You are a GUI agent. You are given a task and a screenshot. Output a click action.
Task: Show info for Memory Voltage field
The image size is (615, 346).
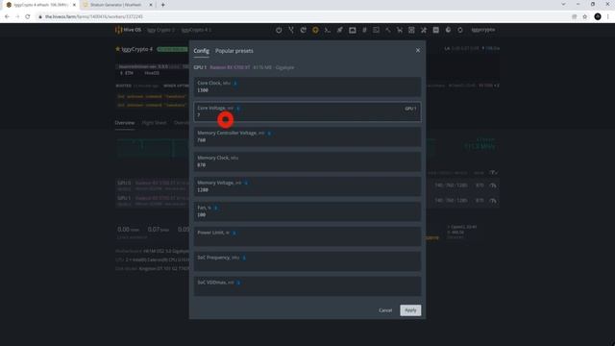[x=246, y=183]
